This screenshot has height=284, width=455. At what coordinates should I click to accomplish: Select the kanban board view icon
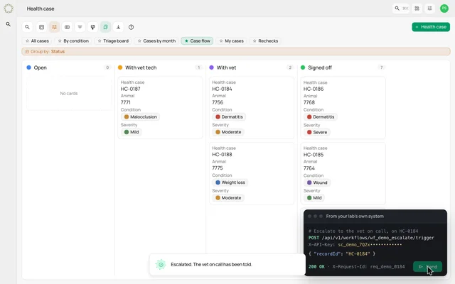54,27
